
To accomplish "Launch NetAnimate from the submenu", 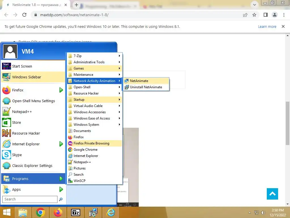I will point(146,81).
